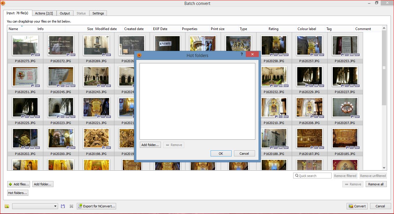Viewport: 394px width, 214px height.
Task: Click the question mark help icon in Hot folders dialog
Action: (x=242, y=54)
